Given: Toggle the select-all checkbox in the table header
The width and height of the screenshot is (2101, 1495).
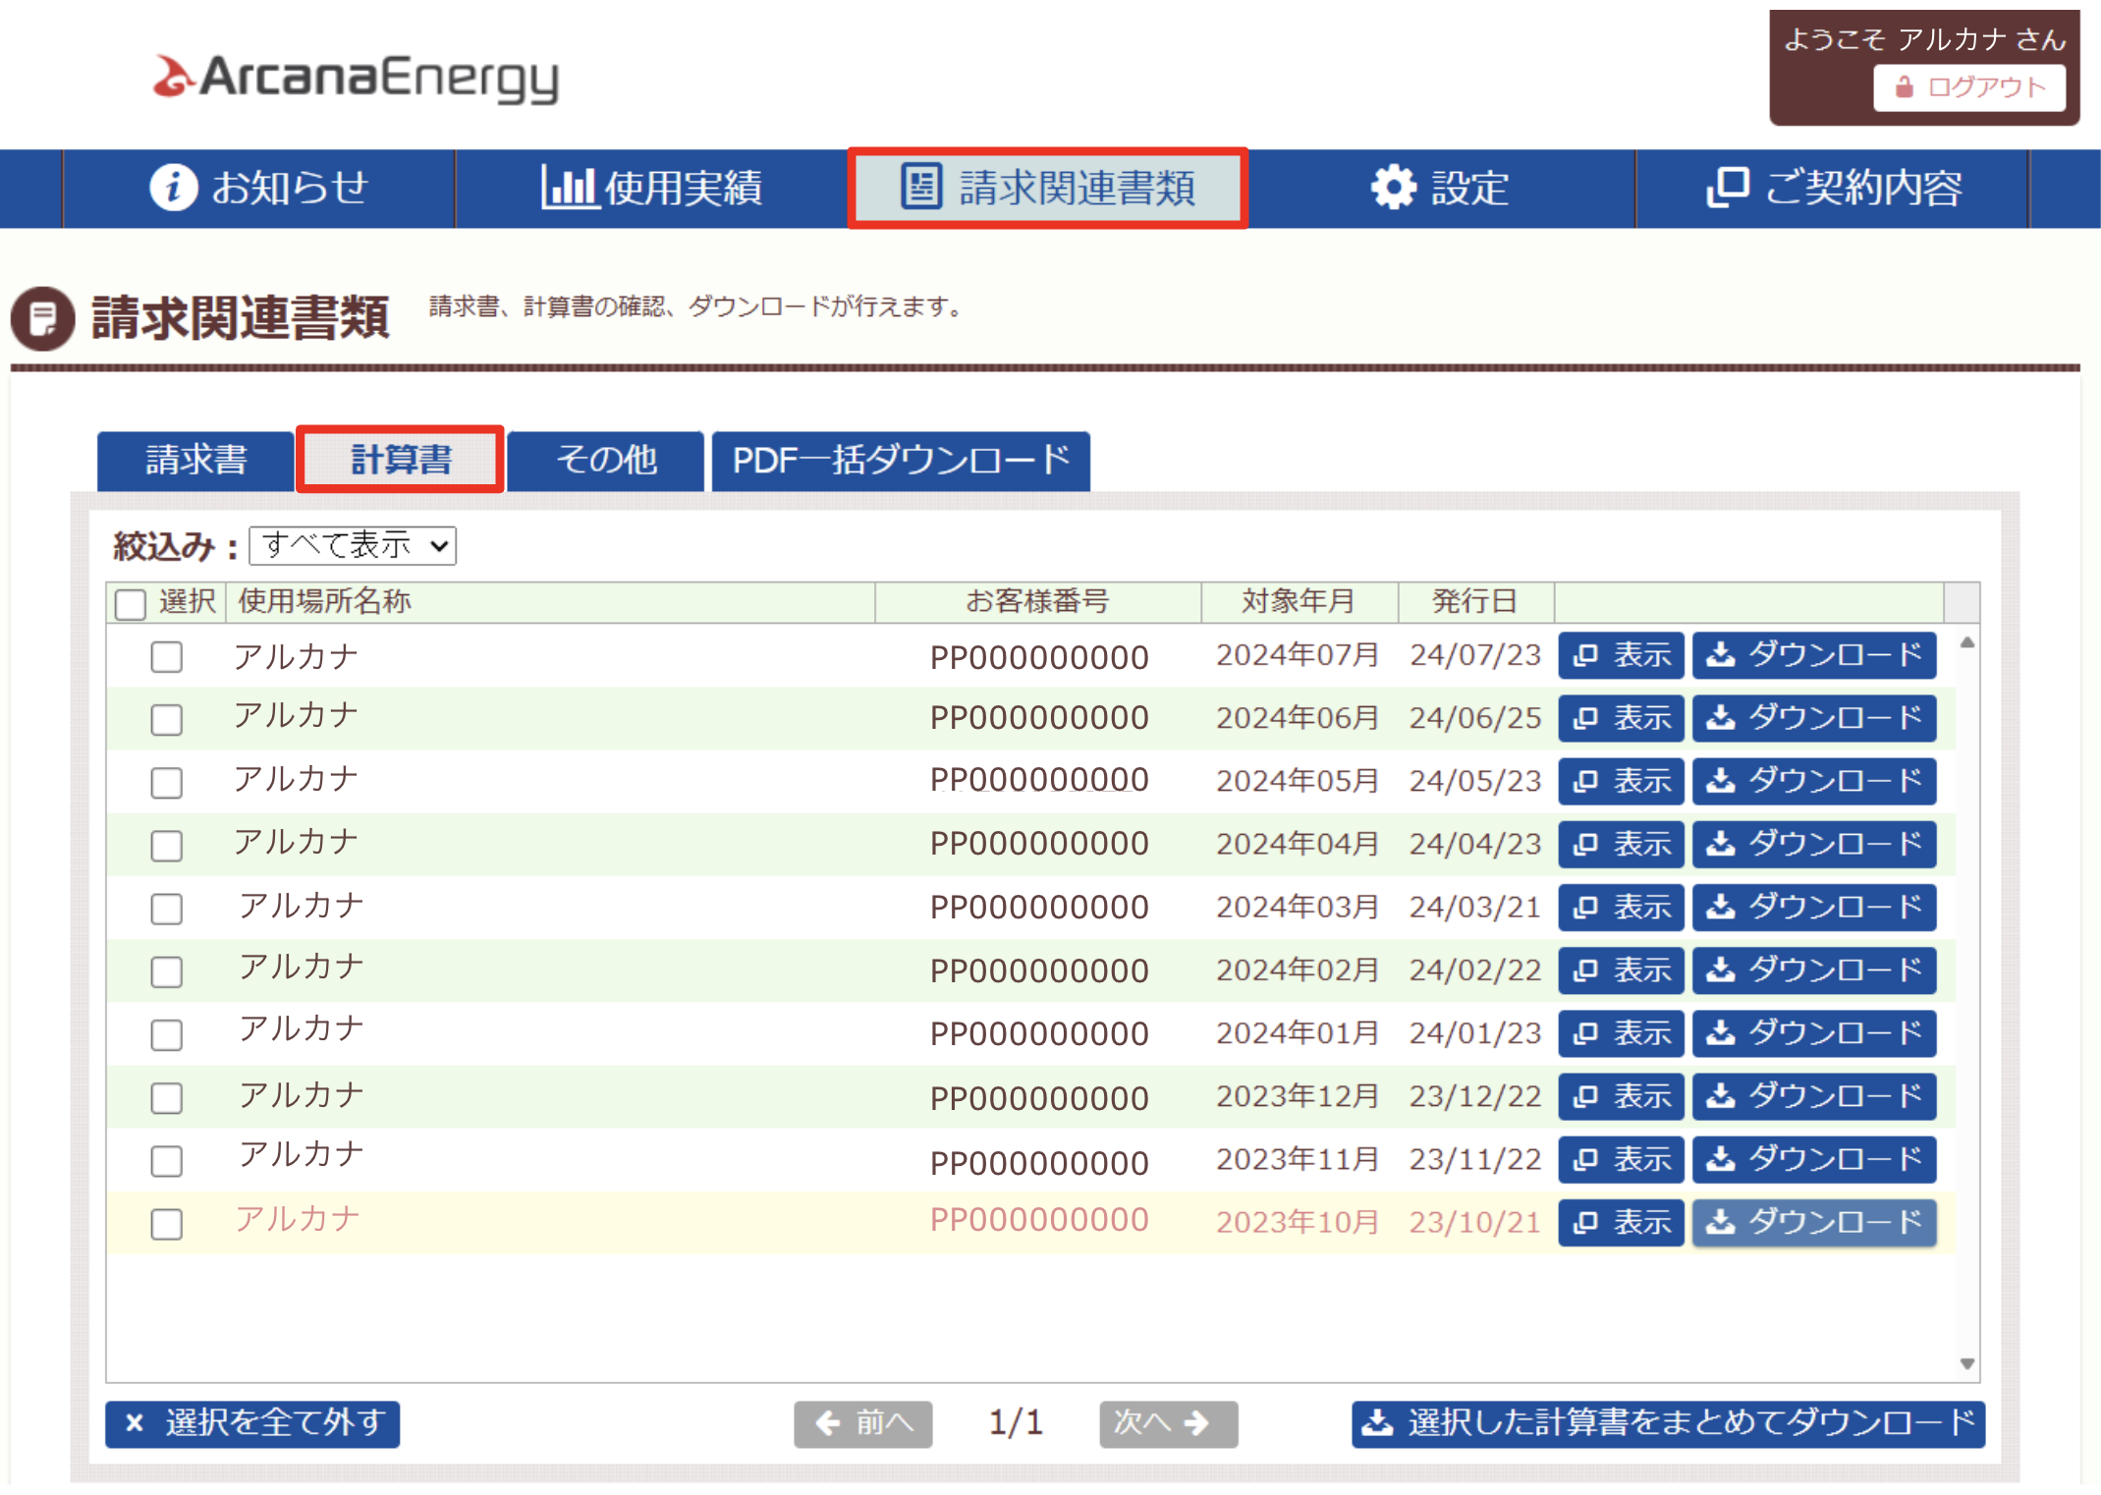Looking at the screenshot, I should point(131,603).
